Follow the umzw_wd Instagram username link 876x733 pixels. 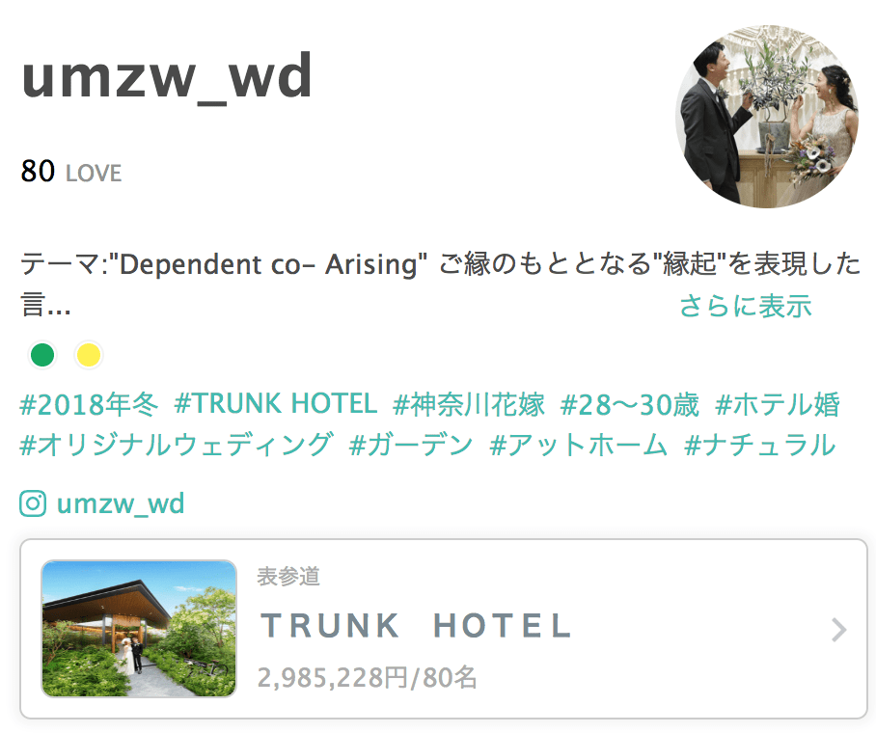[121, 503]
